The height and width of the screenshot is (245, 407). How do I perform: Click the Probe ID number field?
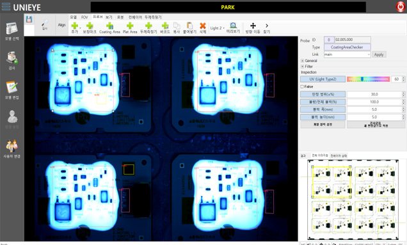tap(329, 40)
